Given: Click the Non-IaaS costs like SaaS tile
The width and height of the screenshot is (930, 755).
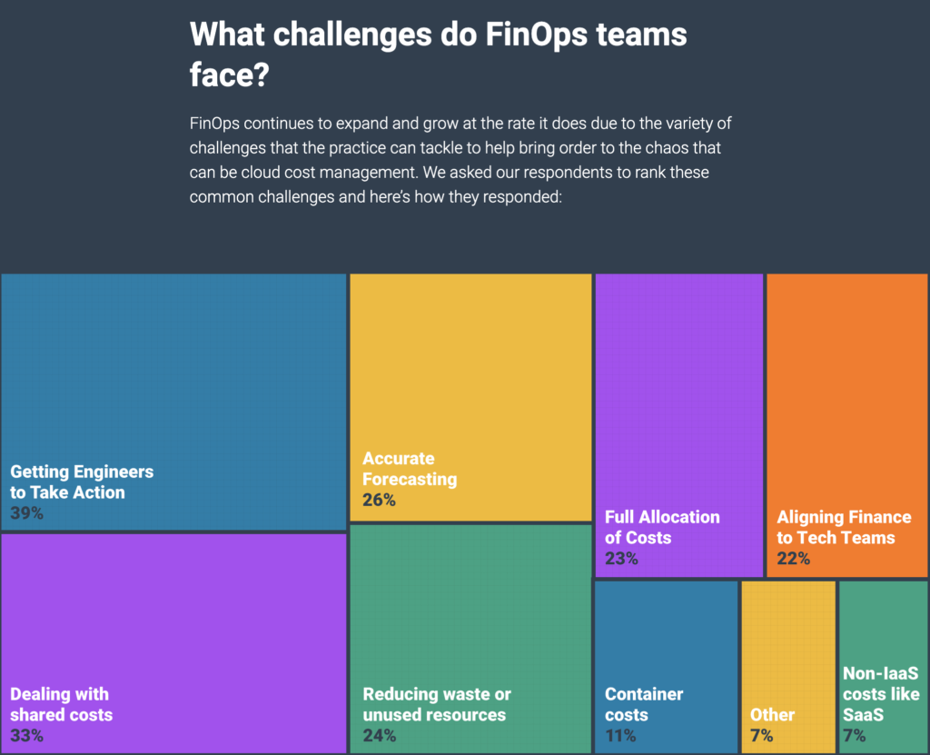Looking at the screenshot, I should point(883,667).
